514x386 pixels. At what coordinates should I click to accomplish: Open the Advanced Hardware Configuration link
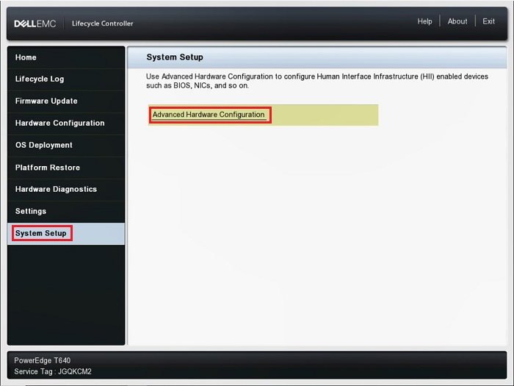pyautogui.click(x=209, y=115)
